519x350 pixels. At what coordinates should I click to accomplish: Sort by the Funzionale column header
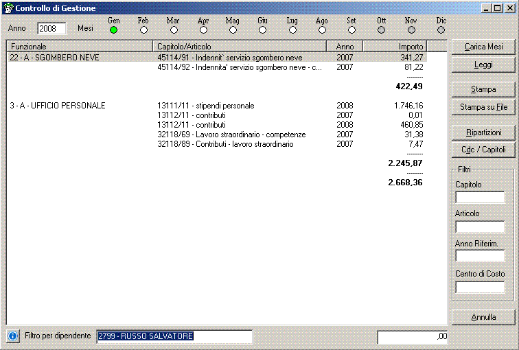[x=79, y=46]
